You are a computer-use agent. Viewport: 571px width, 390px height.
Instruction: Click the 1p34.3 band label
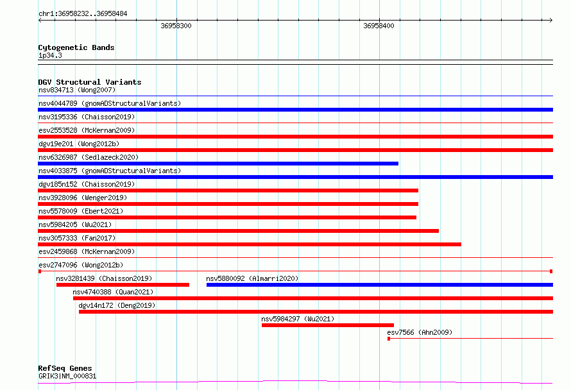point(50,55)
